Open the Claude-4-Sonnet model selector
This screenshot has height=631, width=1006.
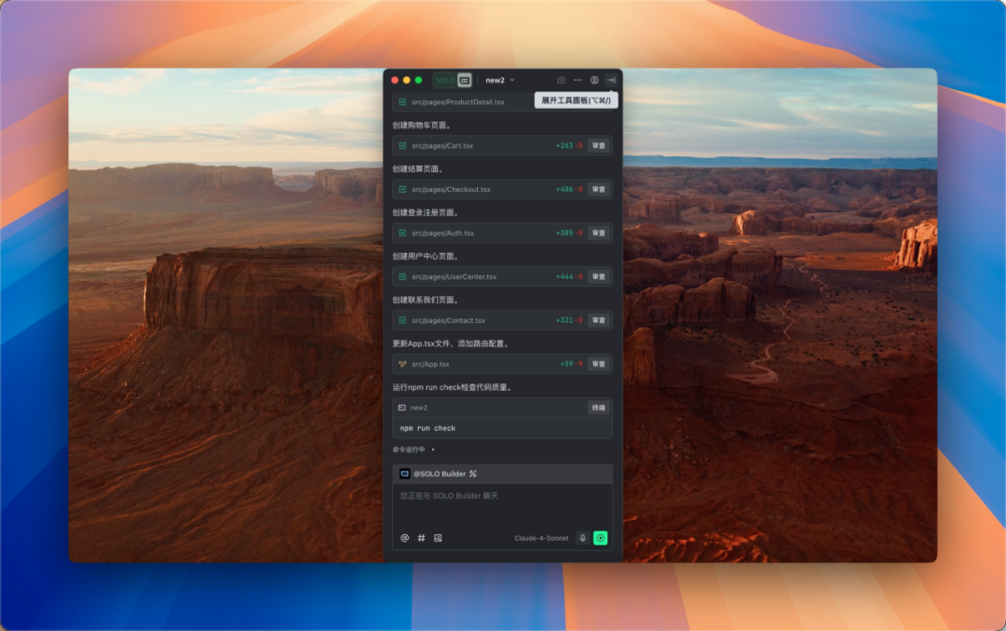pos(541,538)
